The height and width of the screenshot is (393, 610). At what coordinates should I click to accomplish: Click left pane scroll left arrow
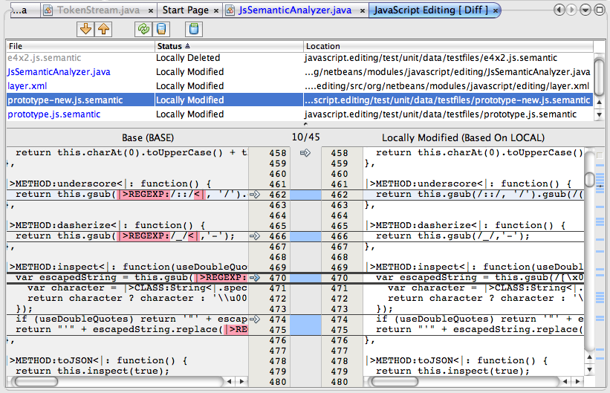(x=229, y=382)
